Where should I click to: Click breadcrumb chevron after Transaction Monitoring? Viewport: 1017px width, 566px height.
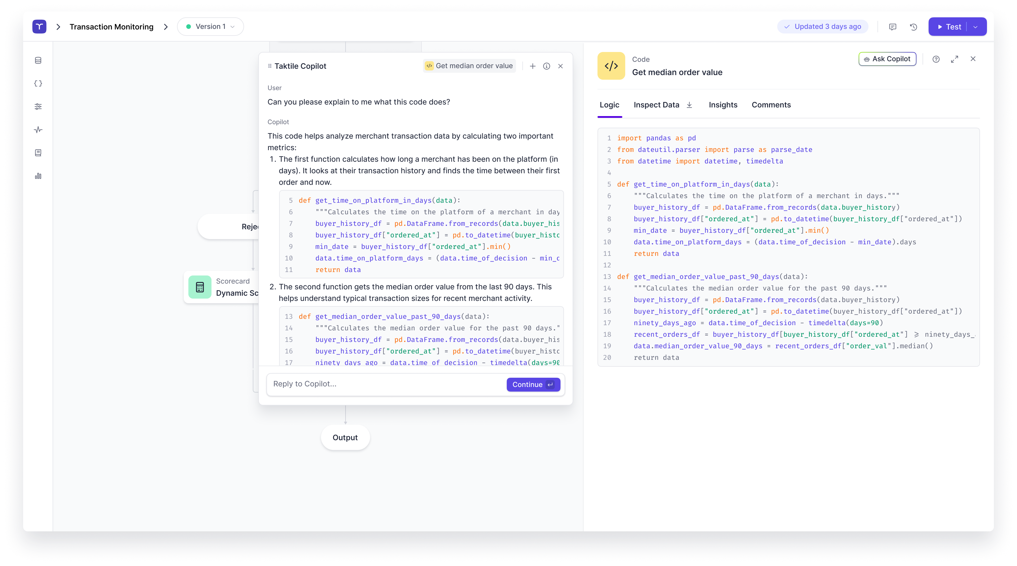click(166, 27)
